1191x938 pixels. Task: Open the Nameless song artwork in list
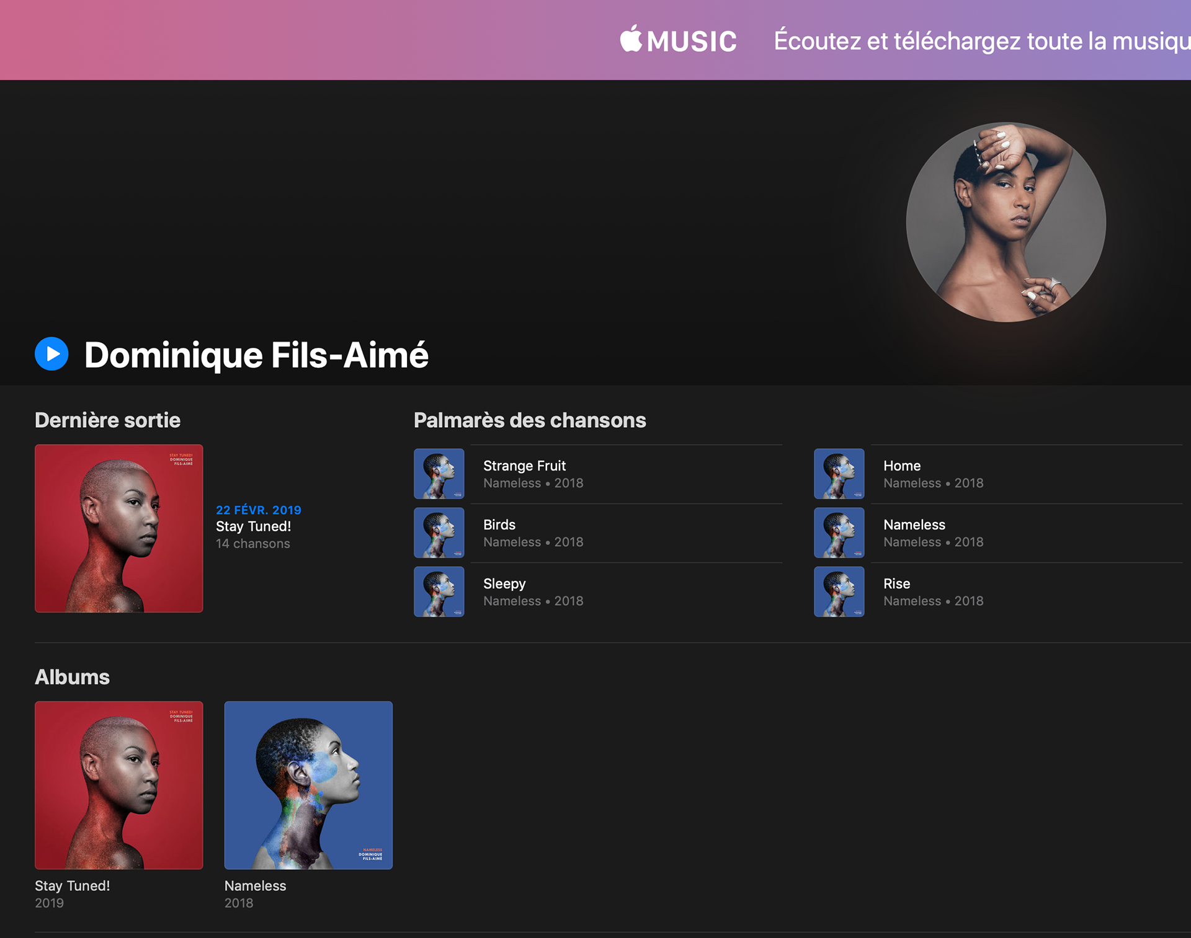click(839, 533)
